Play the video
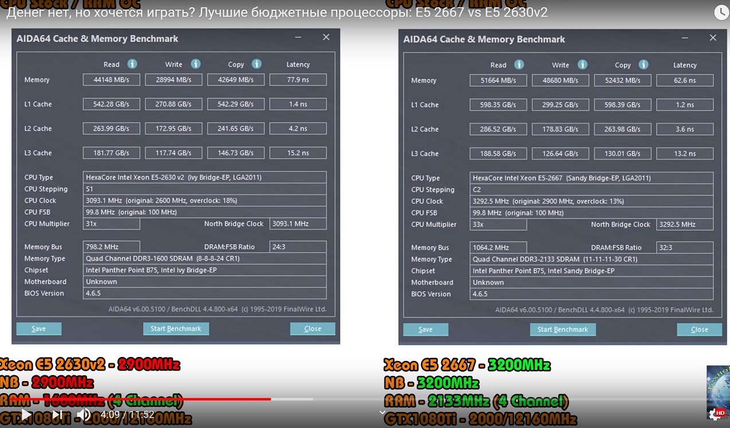Screen dimensions: 730x428 26,414
